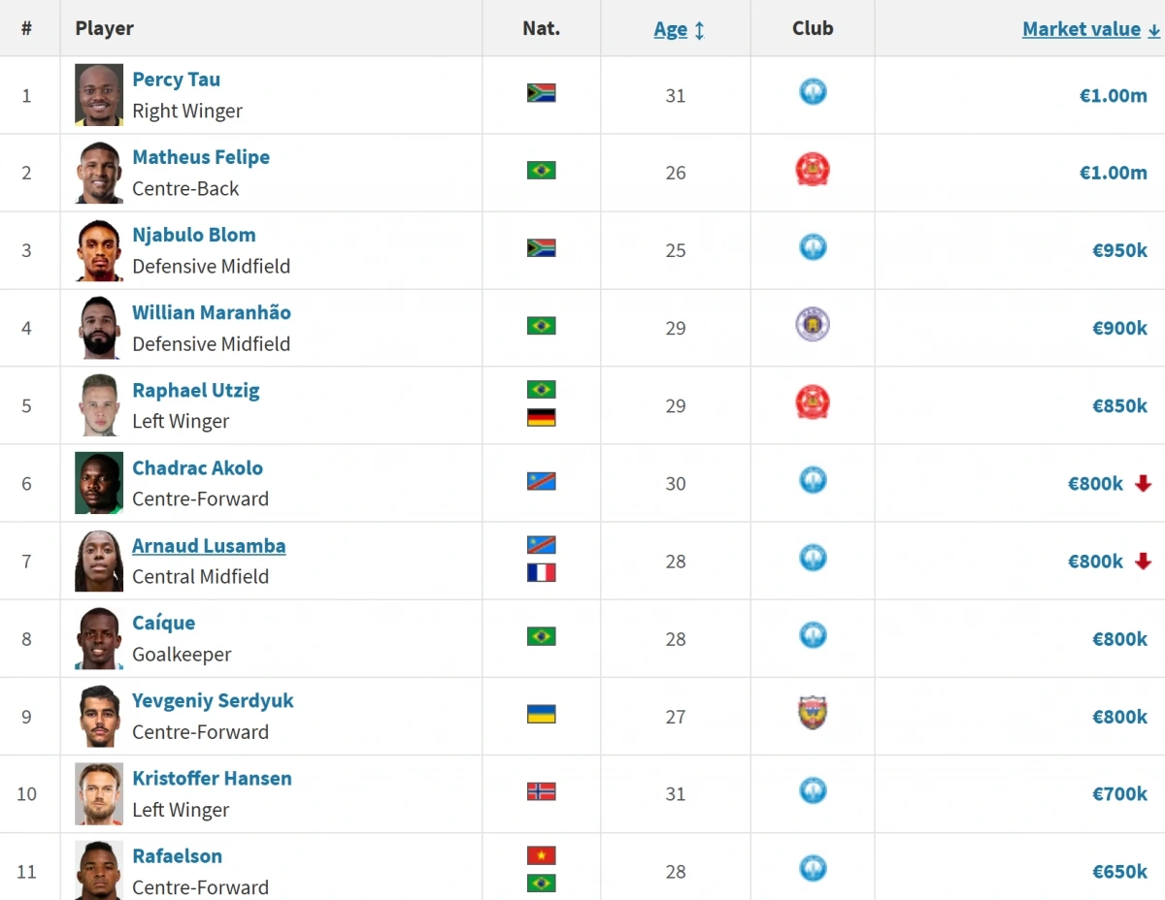
Task: Click Matheus Felipe's red club crest
Action: pyautogui.click(x=813, y=170)
